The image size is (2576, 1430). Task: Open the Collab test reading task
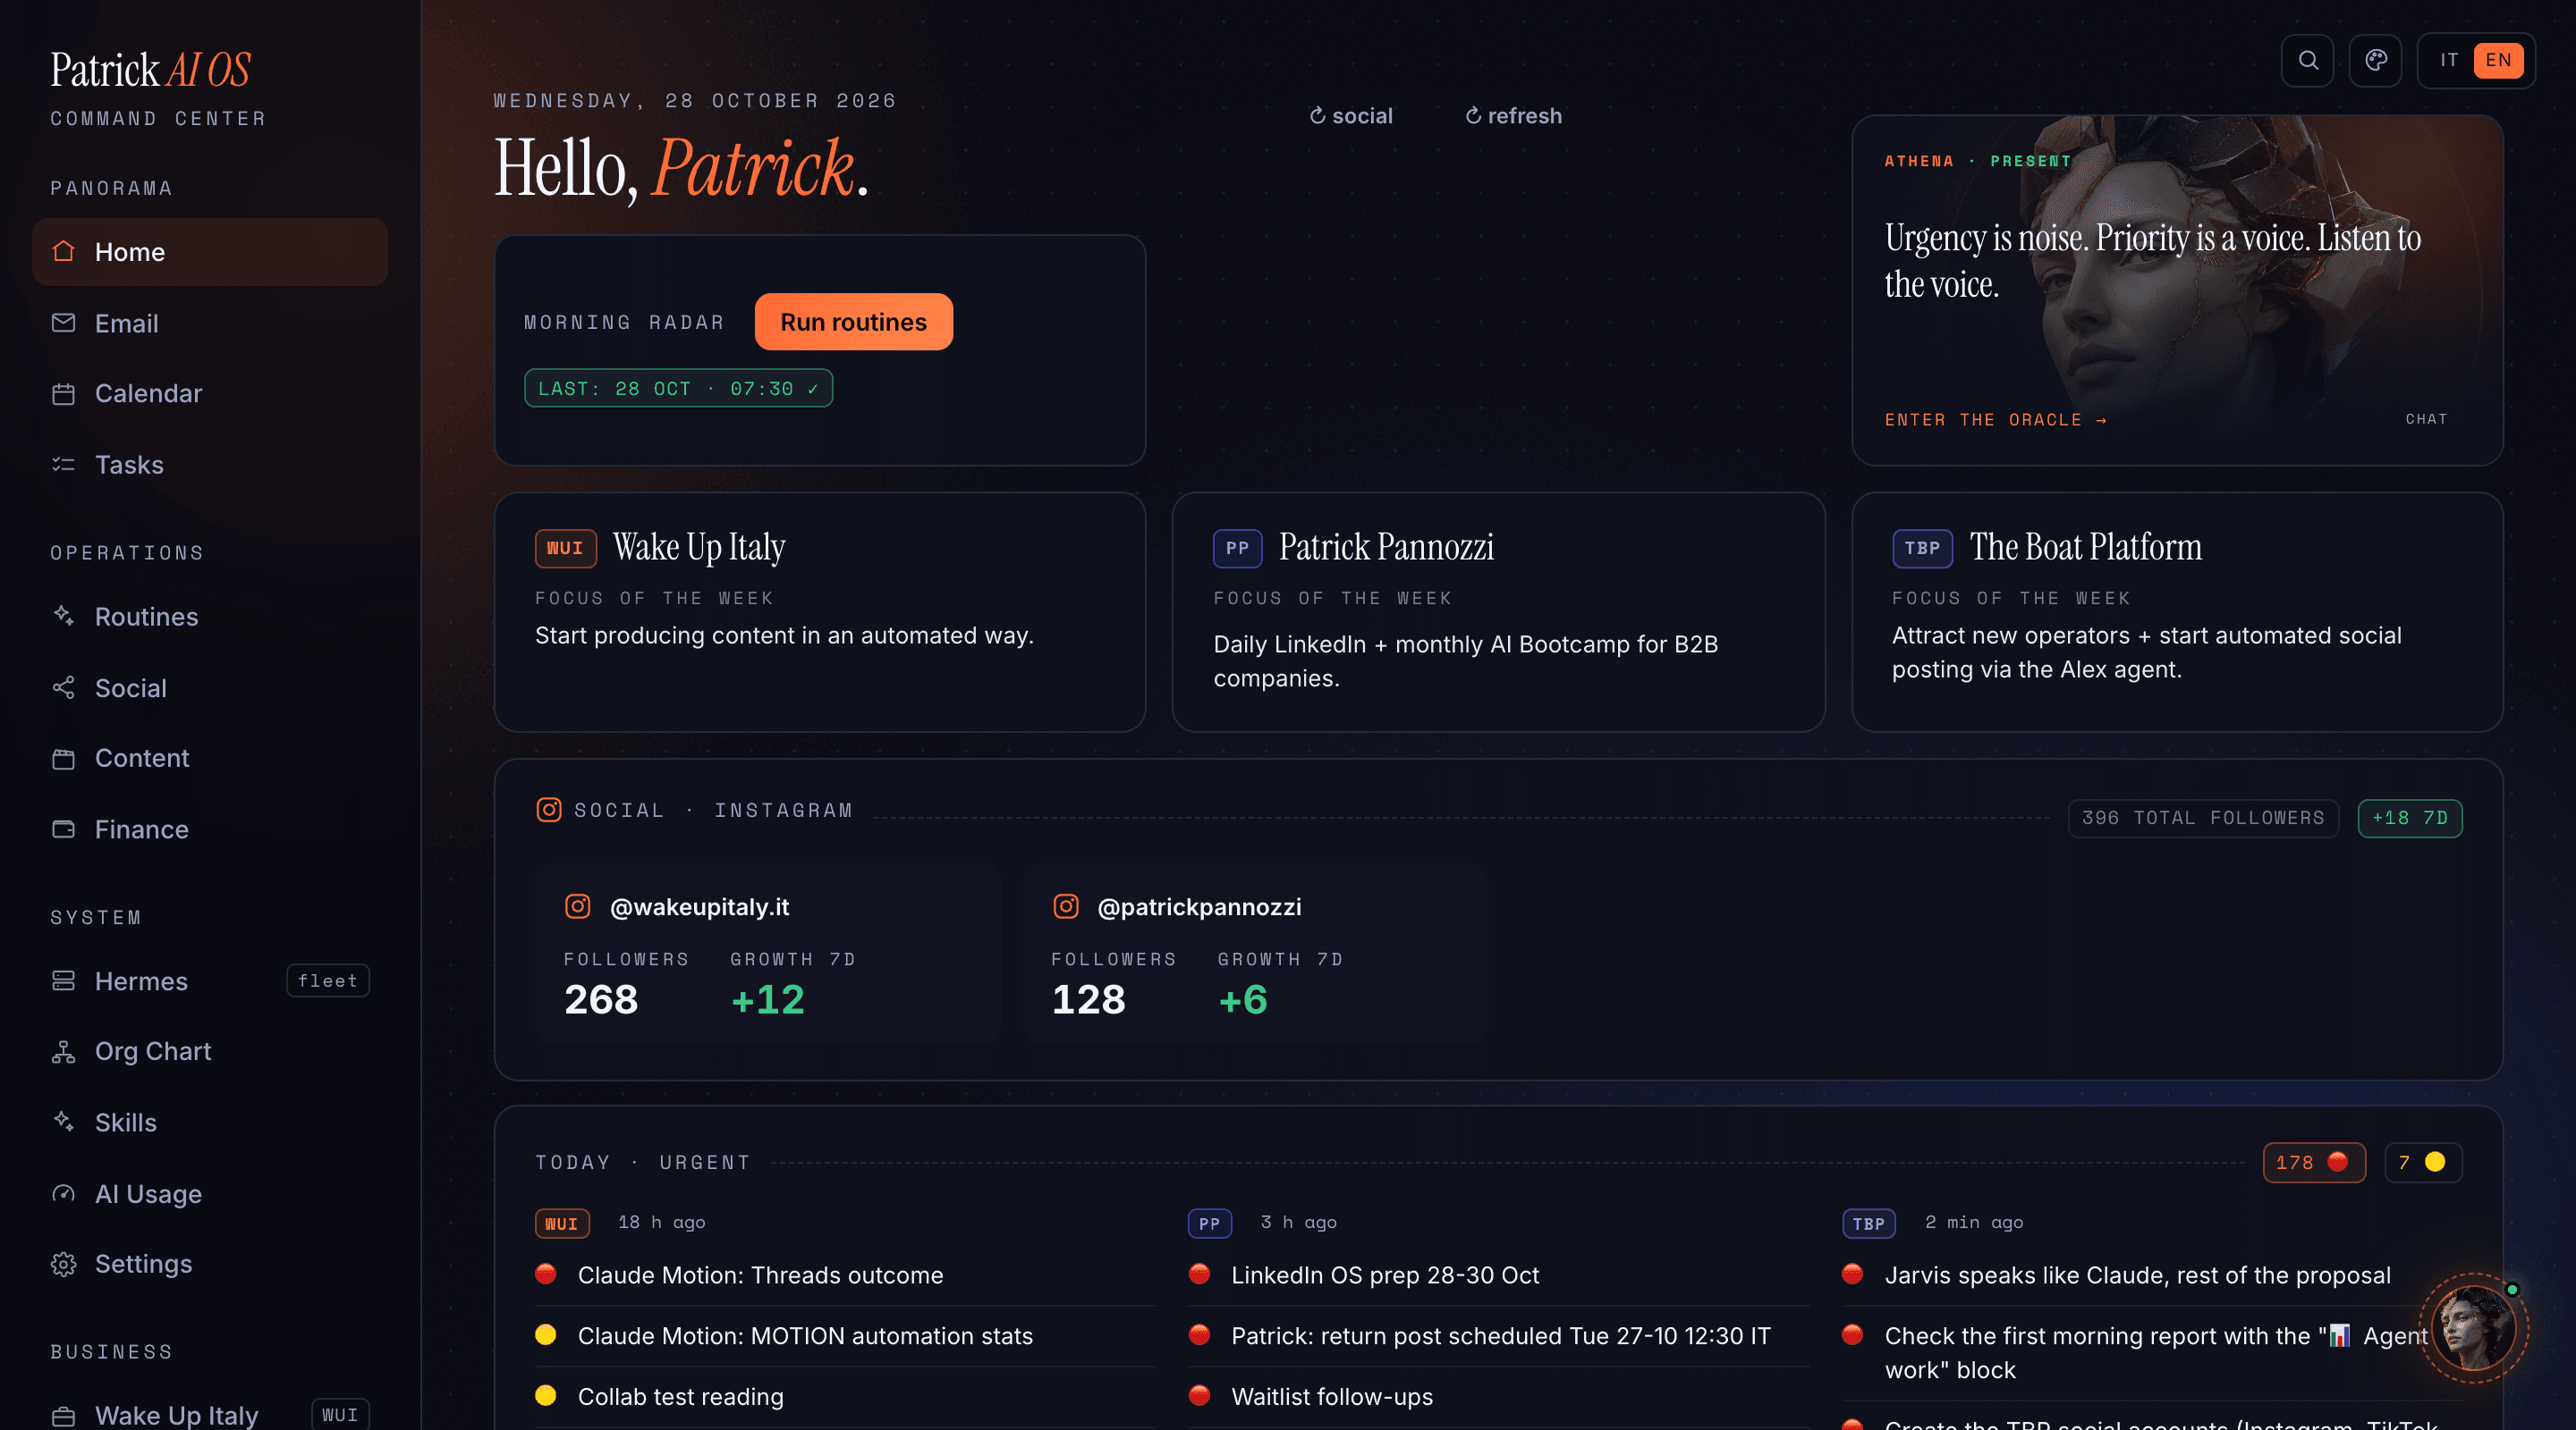pos(845,1397)
